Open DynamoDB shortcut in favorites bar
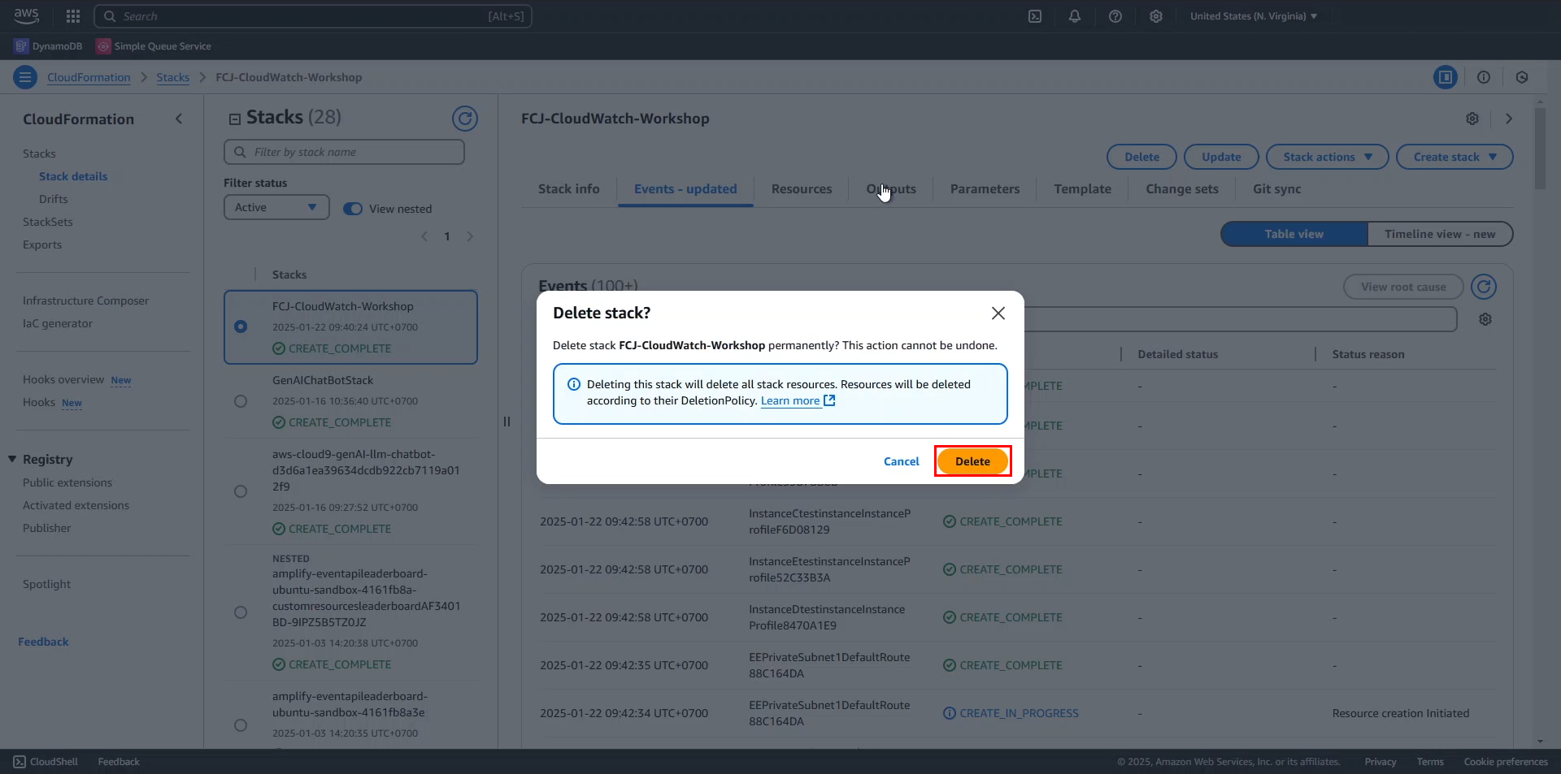Image resolution: width=1561 pixels, height=774 pixels. (48, 46)
